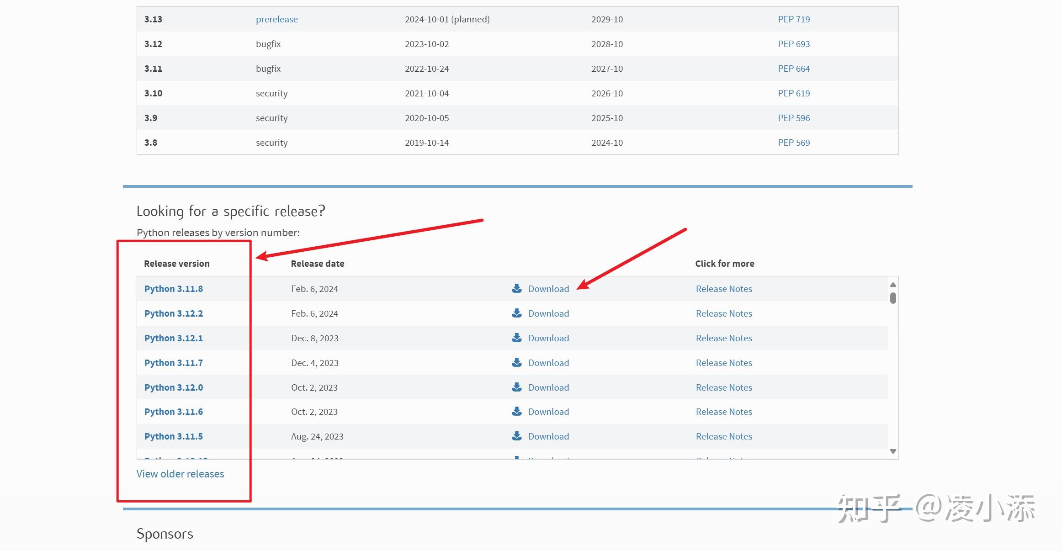This screenshot has height=551, width=1062.
Task: Click download icon for Python 3.12.0
Action: coord(516,387)
